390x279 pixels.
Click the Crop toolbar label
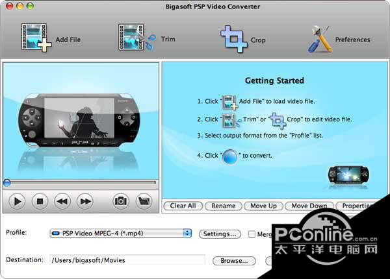click(x=258, y=40)
